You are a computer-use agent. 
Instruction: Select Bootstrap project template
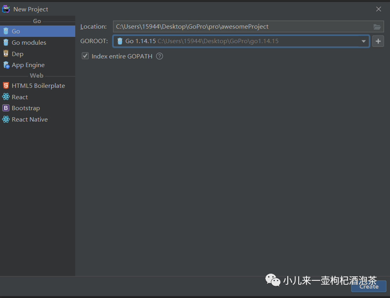(x=38, y=108)
